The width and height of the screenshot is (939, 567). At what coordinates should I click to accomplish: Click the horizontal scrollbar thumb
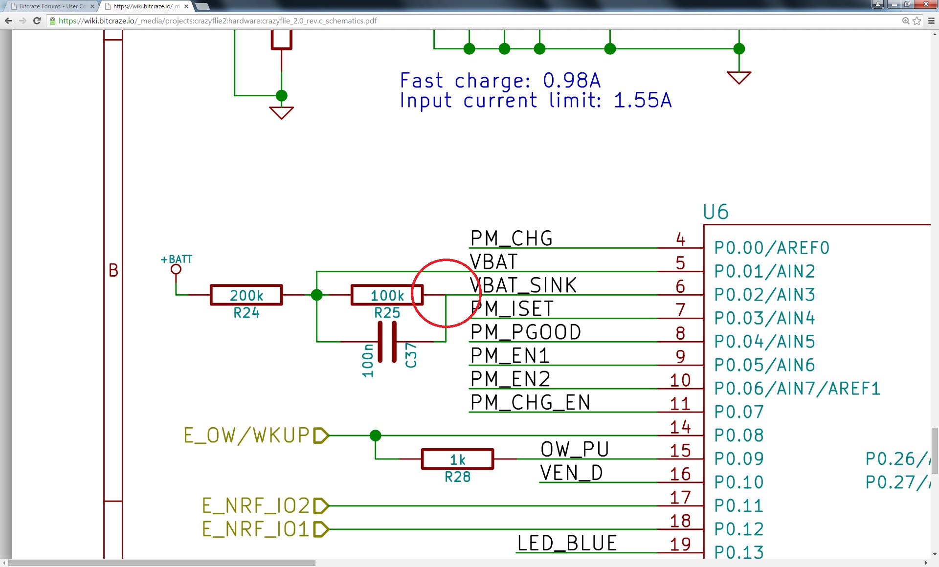tap(161, 563)
